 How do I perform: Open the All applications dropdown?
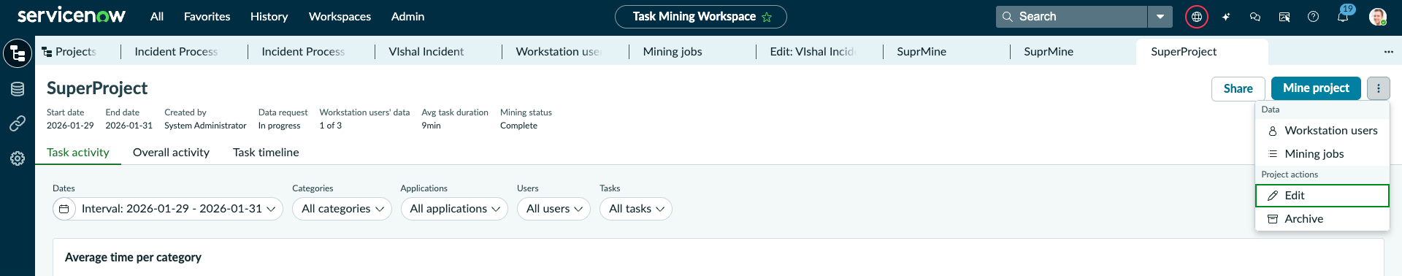pos(454,209)
